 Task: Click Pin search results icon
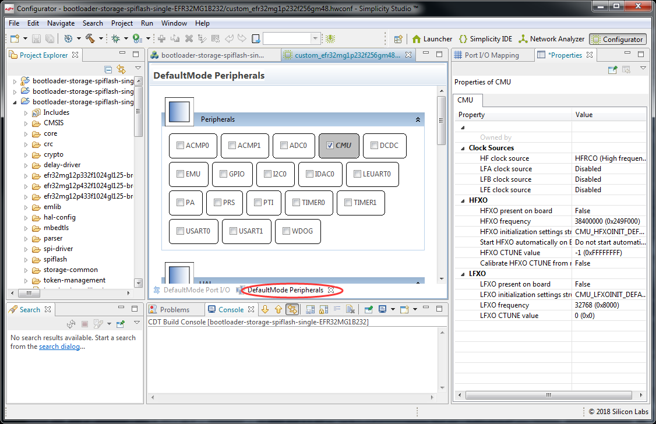point(121,324)
